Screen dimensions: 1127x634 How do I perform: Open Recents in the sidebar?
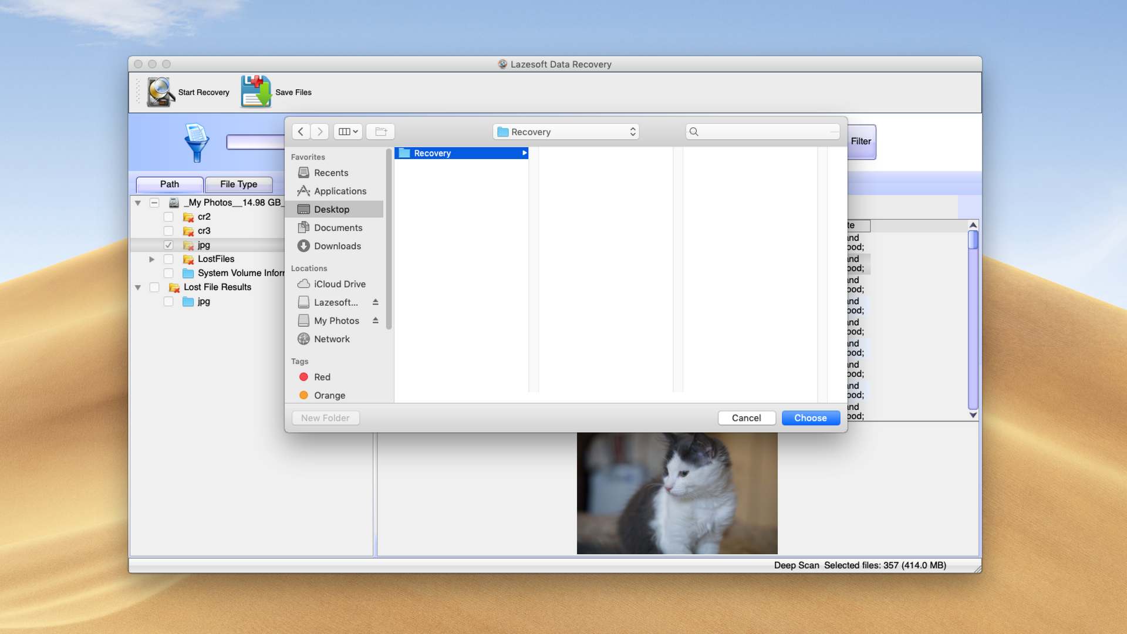tap(331, 173)
